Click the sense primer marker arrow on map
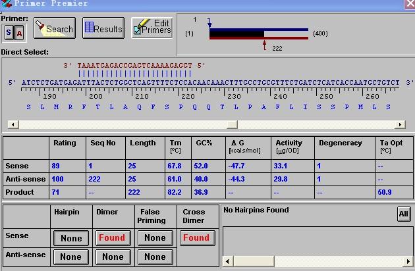 (x=209, y=23)
